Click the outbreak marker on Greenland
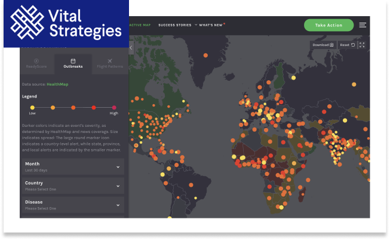 [x=205, y=55]
